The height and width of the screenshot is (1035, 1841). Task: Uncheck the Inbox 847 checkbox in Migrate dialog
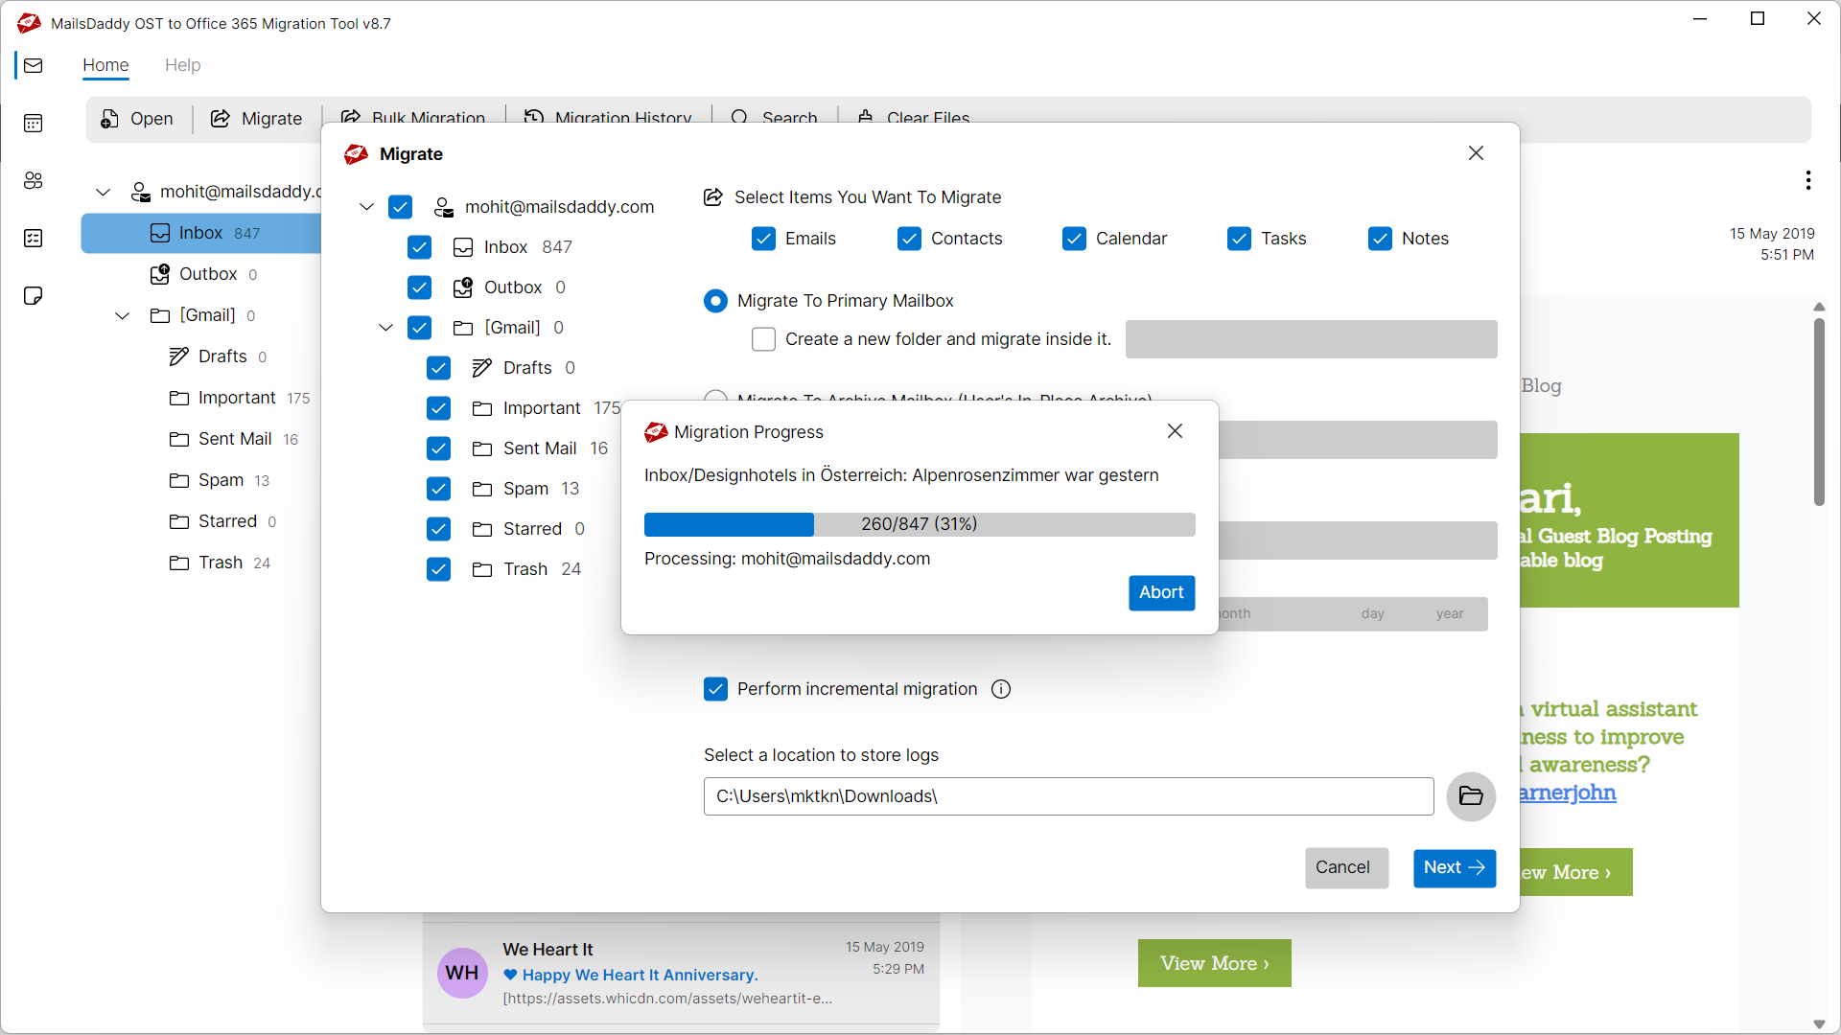point(420,247)
